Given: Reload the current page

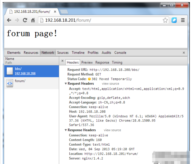Looking at the screenshot, I should click(x=25, y=20).
